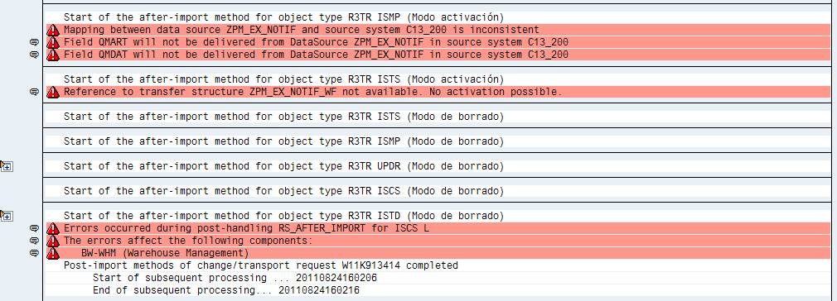Select Field QMDAT will not be delivered message
This screenshot has height=301, width=837.
pyautogui.click(x=316, y=55)
